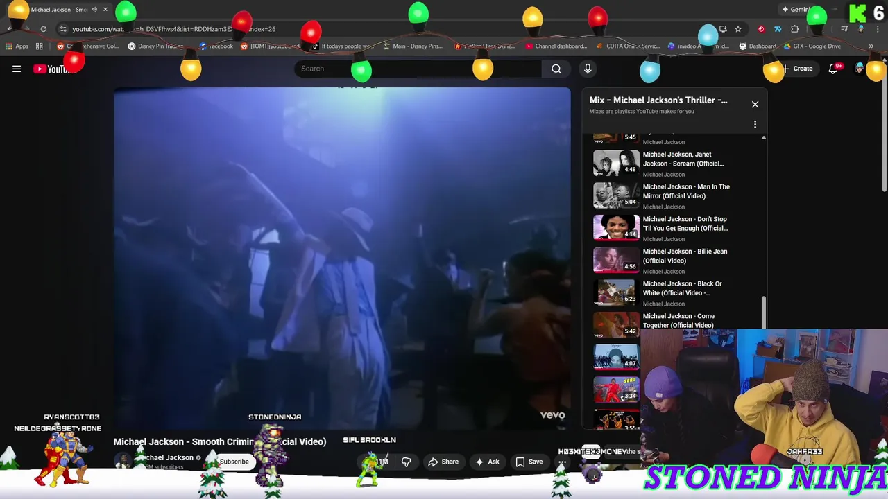Click the Mix playlist scrollbar thumb

click(764, 312)
